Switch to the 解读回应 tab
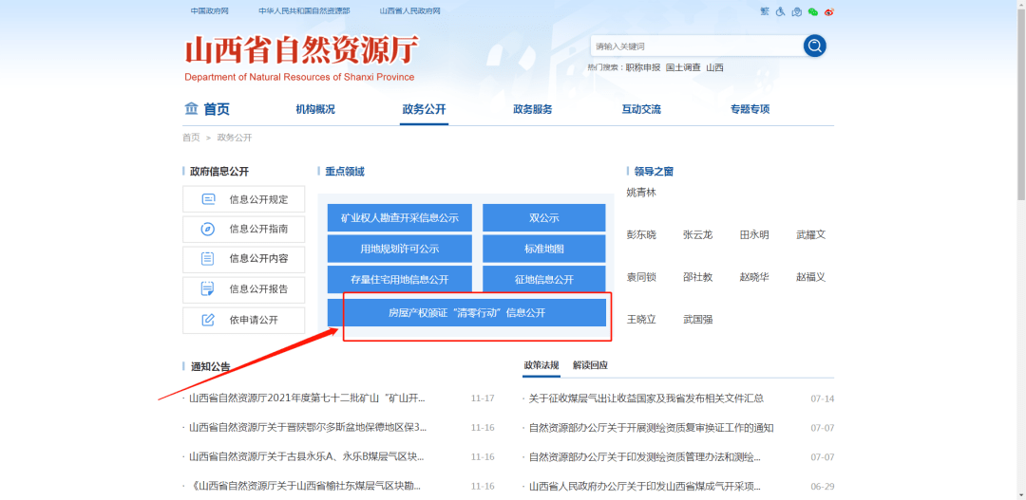 point(590,365)
